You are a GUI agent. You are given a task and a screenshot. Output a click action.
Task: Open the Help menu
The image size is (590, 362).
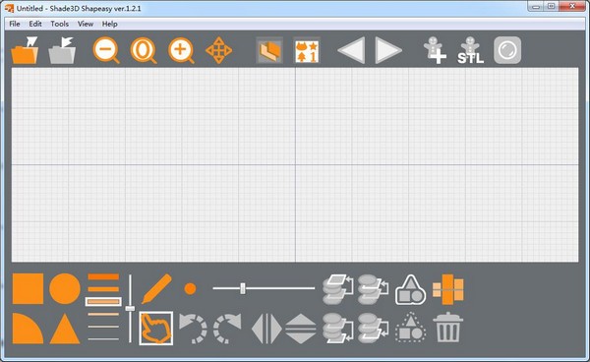(x=109, y=24)
